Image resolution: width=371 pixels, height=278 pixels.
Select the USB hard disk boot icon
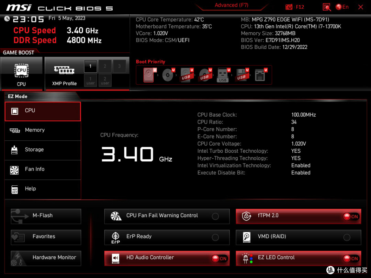tap(187, 75)
